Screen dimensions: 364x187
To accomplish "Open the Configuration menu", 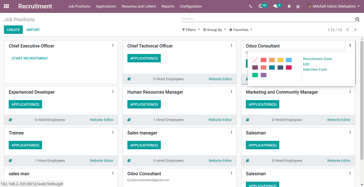I will 191,6.
